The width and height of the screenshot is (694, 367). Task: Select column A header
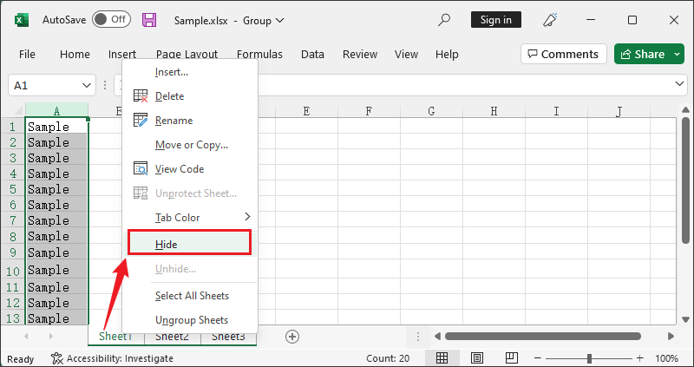click(x=56, y=111)
